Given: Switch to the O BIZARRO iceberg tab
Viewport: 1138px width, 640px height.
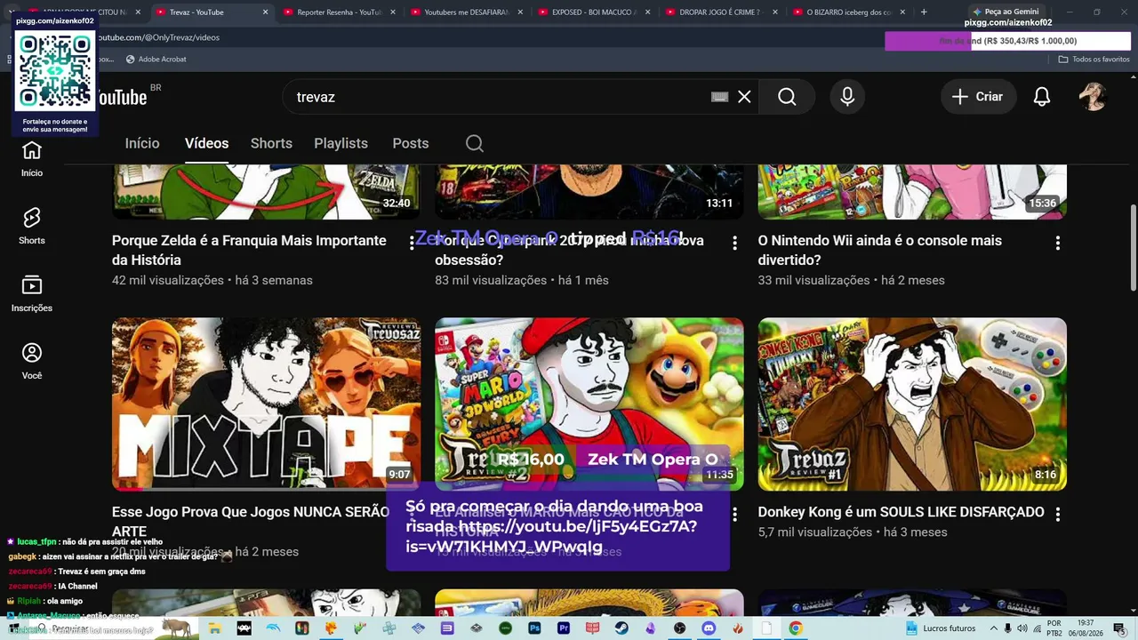Looking at the screenshot, I should pos(848,12).
